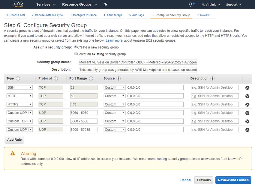Open Type dropdown for UDP 6000 - 65535 rule
Viewport: 255px width, 188px height.
click(19, 130)
